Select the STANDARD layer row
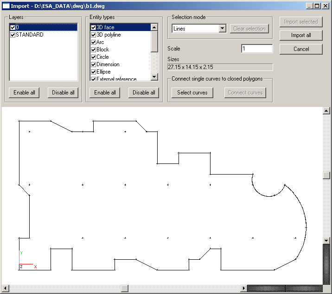The height and width of the screenshot is (294, 332). point(44,35)
